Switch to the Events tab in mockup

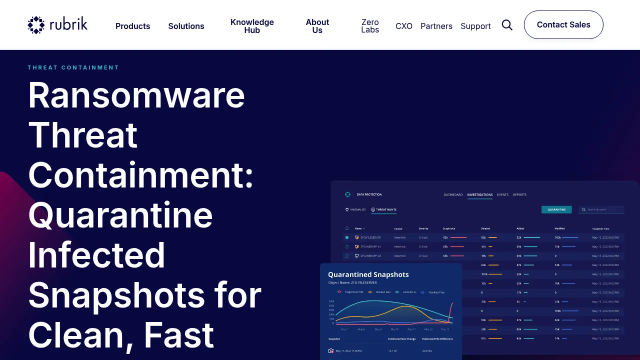point(503,195)
